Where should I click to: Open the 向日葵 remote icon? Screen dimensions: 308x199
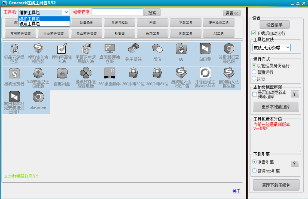[205, 48]
